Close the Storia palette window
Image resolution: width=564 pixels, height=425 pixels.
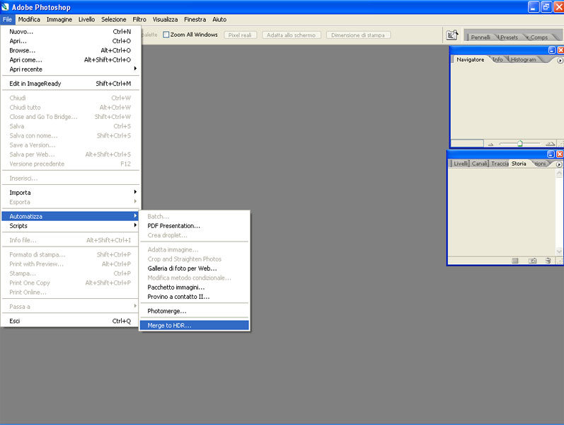click(560, 154)
